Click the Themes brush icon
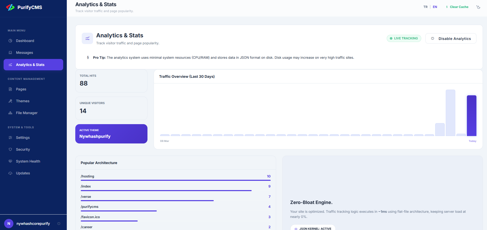Screen dimensions: 487x230 pos(10,101)
